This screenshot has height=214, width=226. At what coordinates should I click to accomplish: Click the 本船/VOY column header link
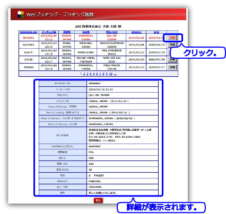pyautogui.click(x=111, y=32)
